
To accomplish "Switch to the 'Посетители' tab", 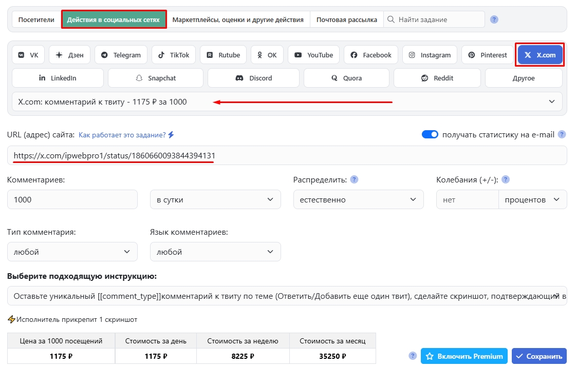I will pyautogui.click(x=36, y=19).
